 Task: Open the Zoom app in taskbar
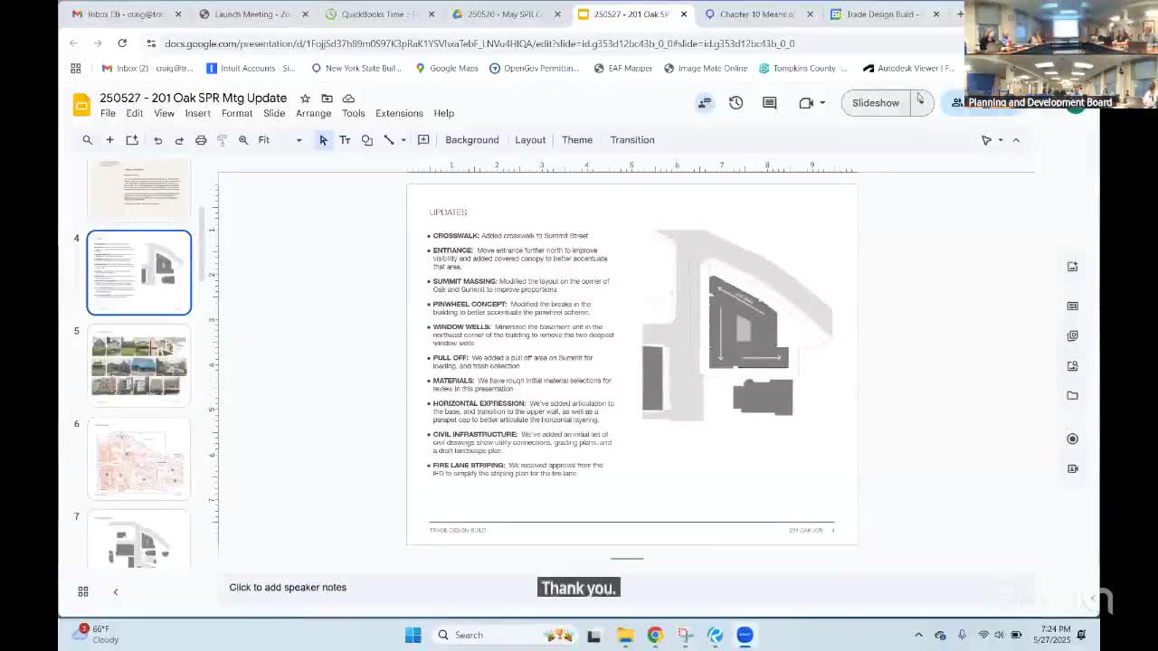point(745,635)
